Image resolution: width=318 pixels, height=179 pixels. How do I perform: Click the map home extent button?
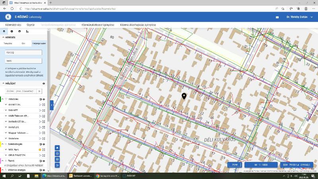coord(57,148)
